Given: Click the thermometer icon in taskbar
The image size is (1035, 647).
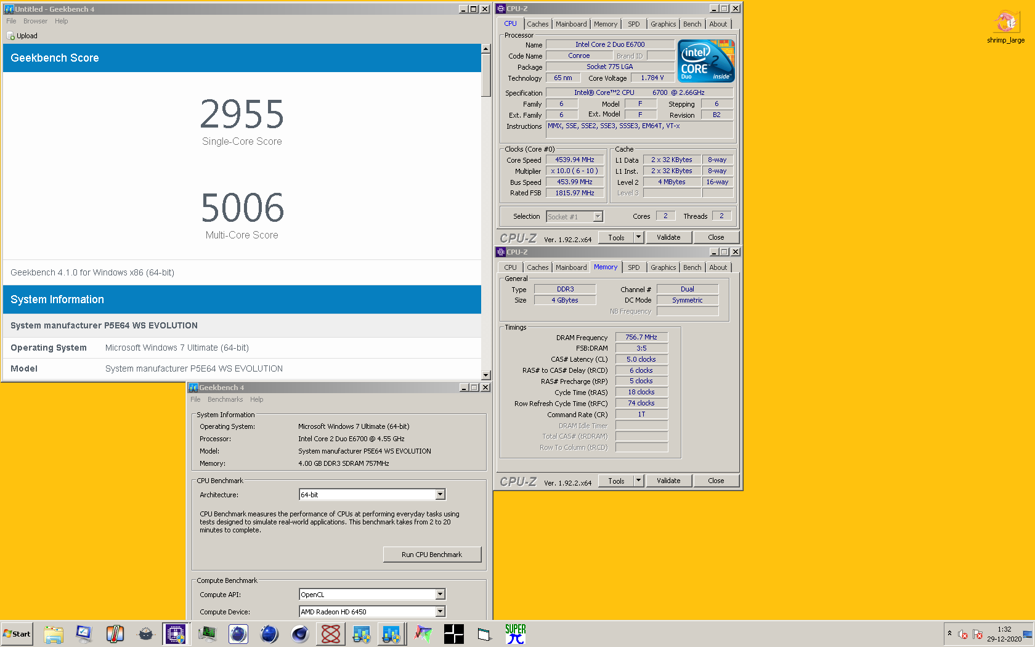Looking at the screenshot, I should click(x=115, y=634).
